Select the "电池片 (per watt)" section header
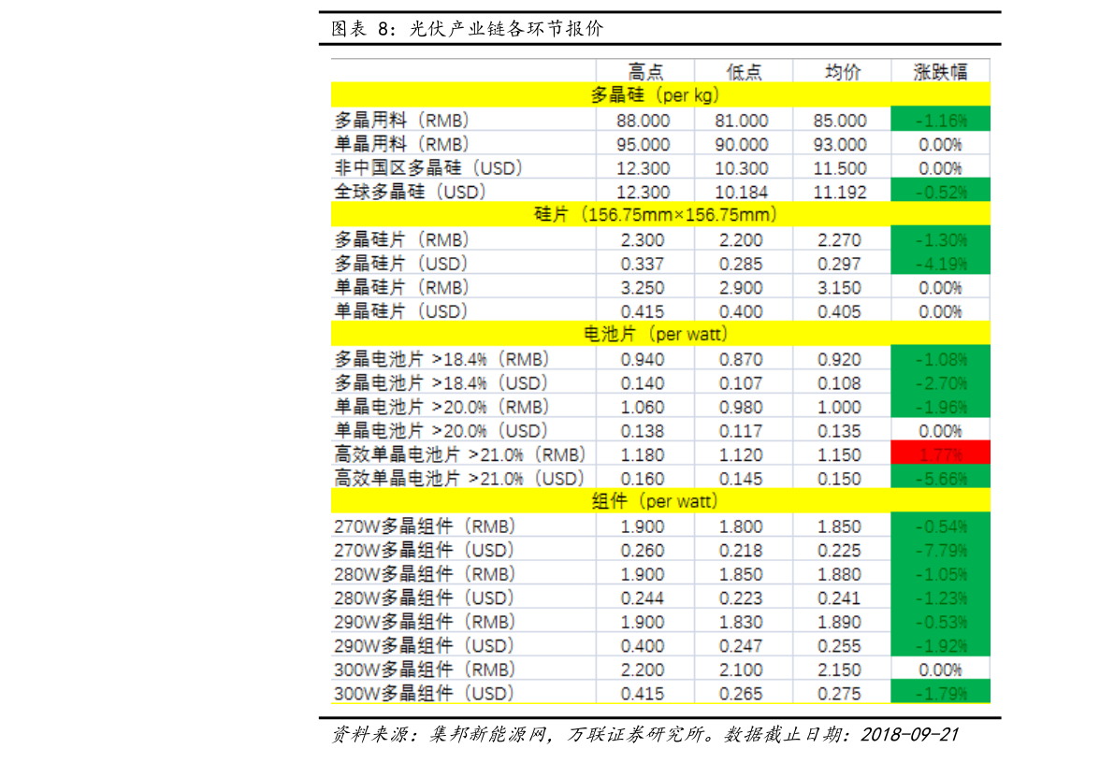 (x=660, y=334)
